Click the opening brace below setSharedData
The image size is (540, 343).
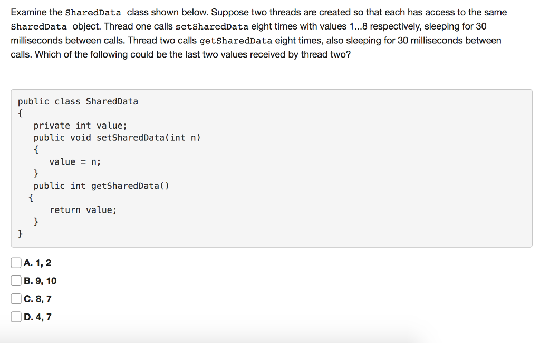[35, 149]
